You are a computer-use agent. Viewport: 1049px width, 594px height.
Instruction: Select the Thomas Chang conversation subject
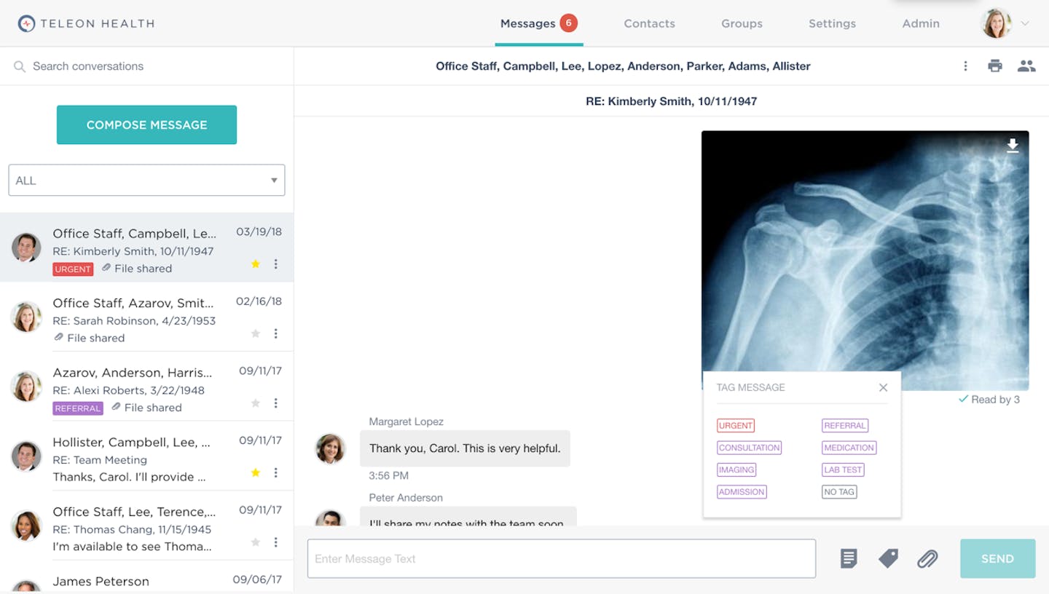(x=132, y=529)
